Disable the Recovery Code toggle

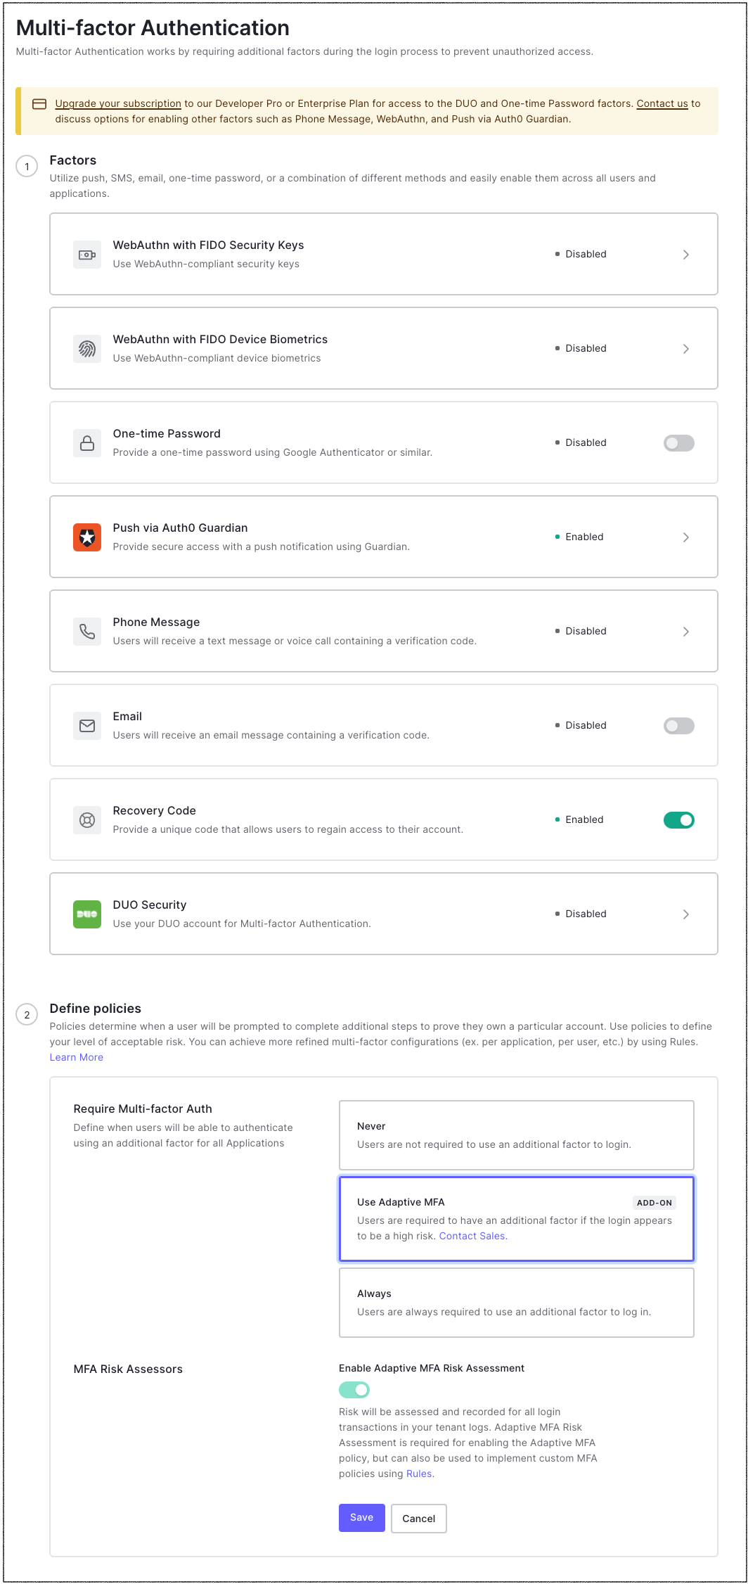pyautogui.click(x=678, y=820)
